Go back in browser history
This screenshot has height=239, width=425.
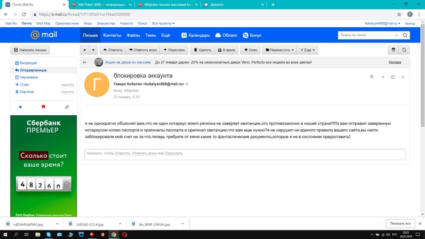(x=6, y=15)
